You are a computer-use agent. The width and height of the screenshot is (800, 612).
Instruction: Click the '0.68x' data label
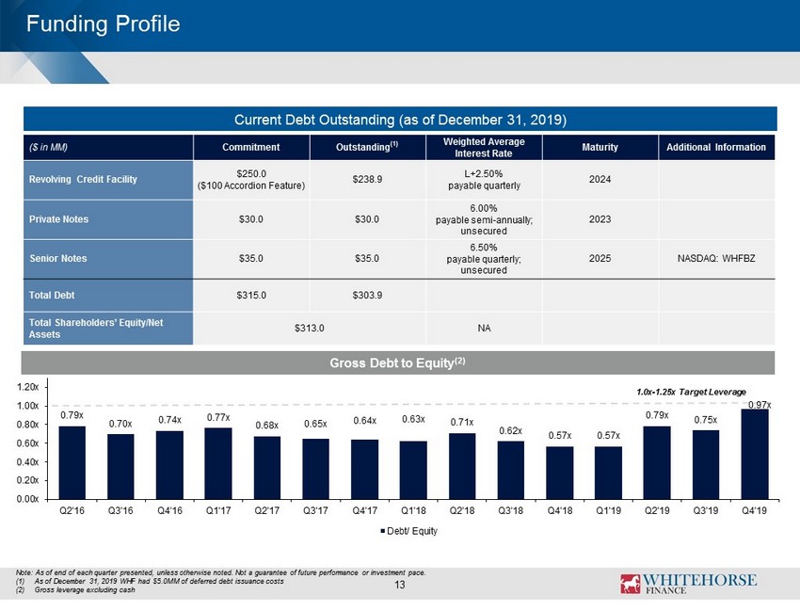coord(267,426)
